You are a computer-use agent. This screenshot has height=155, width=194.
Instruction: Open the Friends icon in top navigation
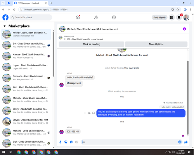coord(96,17)
